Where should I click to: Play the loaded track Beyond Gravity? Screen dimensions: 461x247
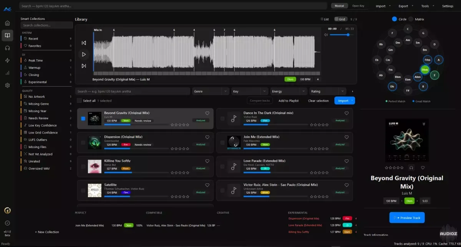coord(84,54)
